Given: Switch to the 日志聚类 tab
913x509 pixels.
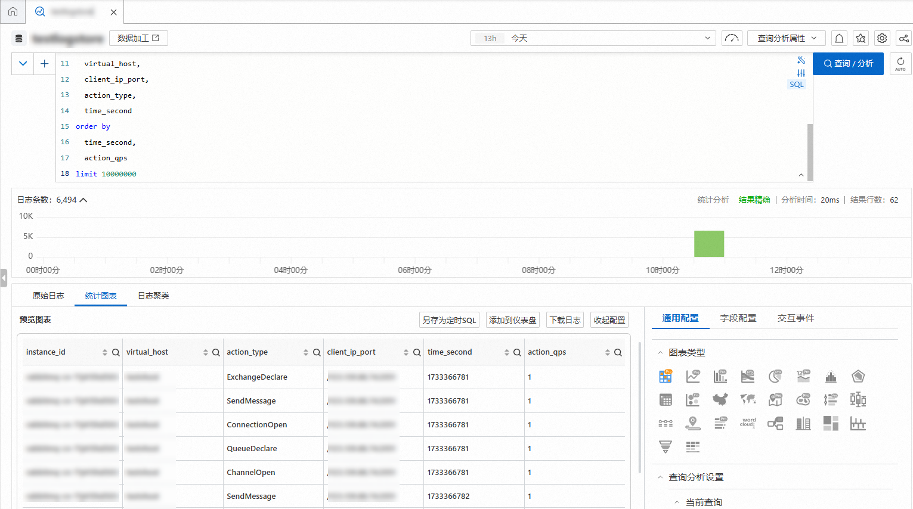Looking at the screenshot, I should point(153,296).
